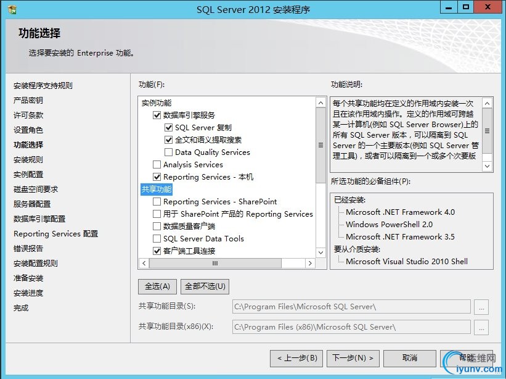
Task: Select 服务器配置 step in sidebar
Action: point(32,204)
